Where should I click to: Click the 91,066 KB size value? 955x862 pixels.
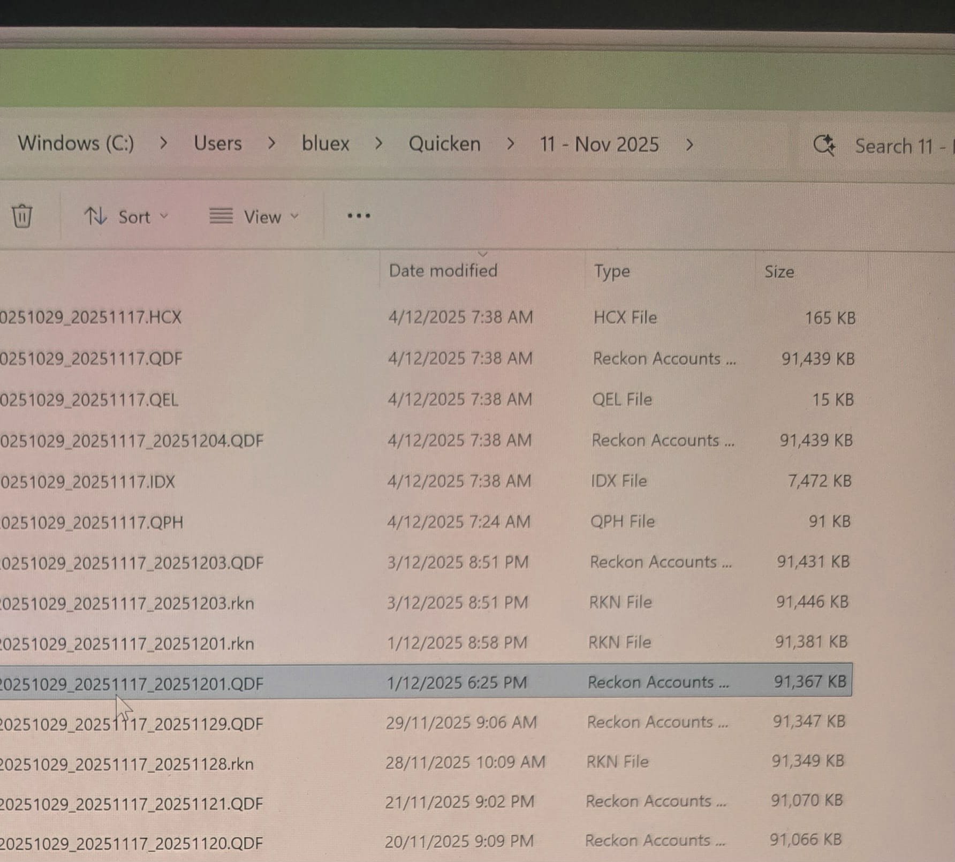[806, 840]
